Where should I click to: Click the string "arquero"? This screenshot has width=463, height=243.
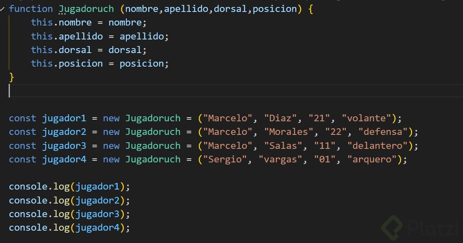pos(372,159)
